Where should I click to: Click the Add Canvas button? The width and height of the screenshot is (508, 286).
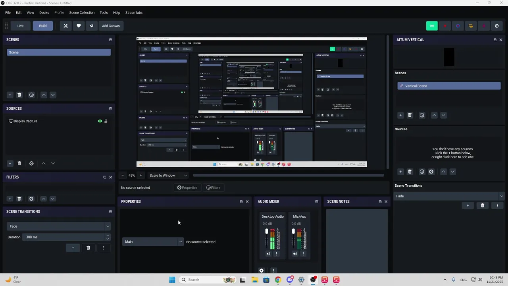(x=111, y=26)
